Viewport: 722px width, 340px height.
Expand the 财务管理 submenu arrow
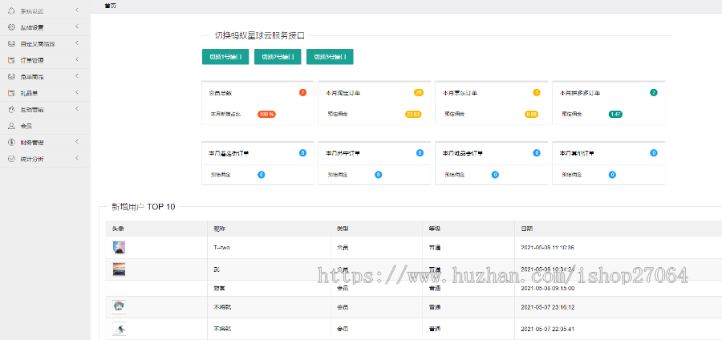pos(76,142)
